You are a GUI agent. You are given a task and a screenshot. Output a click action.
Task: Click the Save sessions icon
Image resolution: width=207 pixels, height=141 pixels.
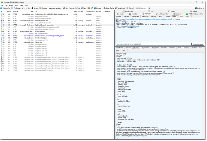point(82,8)
